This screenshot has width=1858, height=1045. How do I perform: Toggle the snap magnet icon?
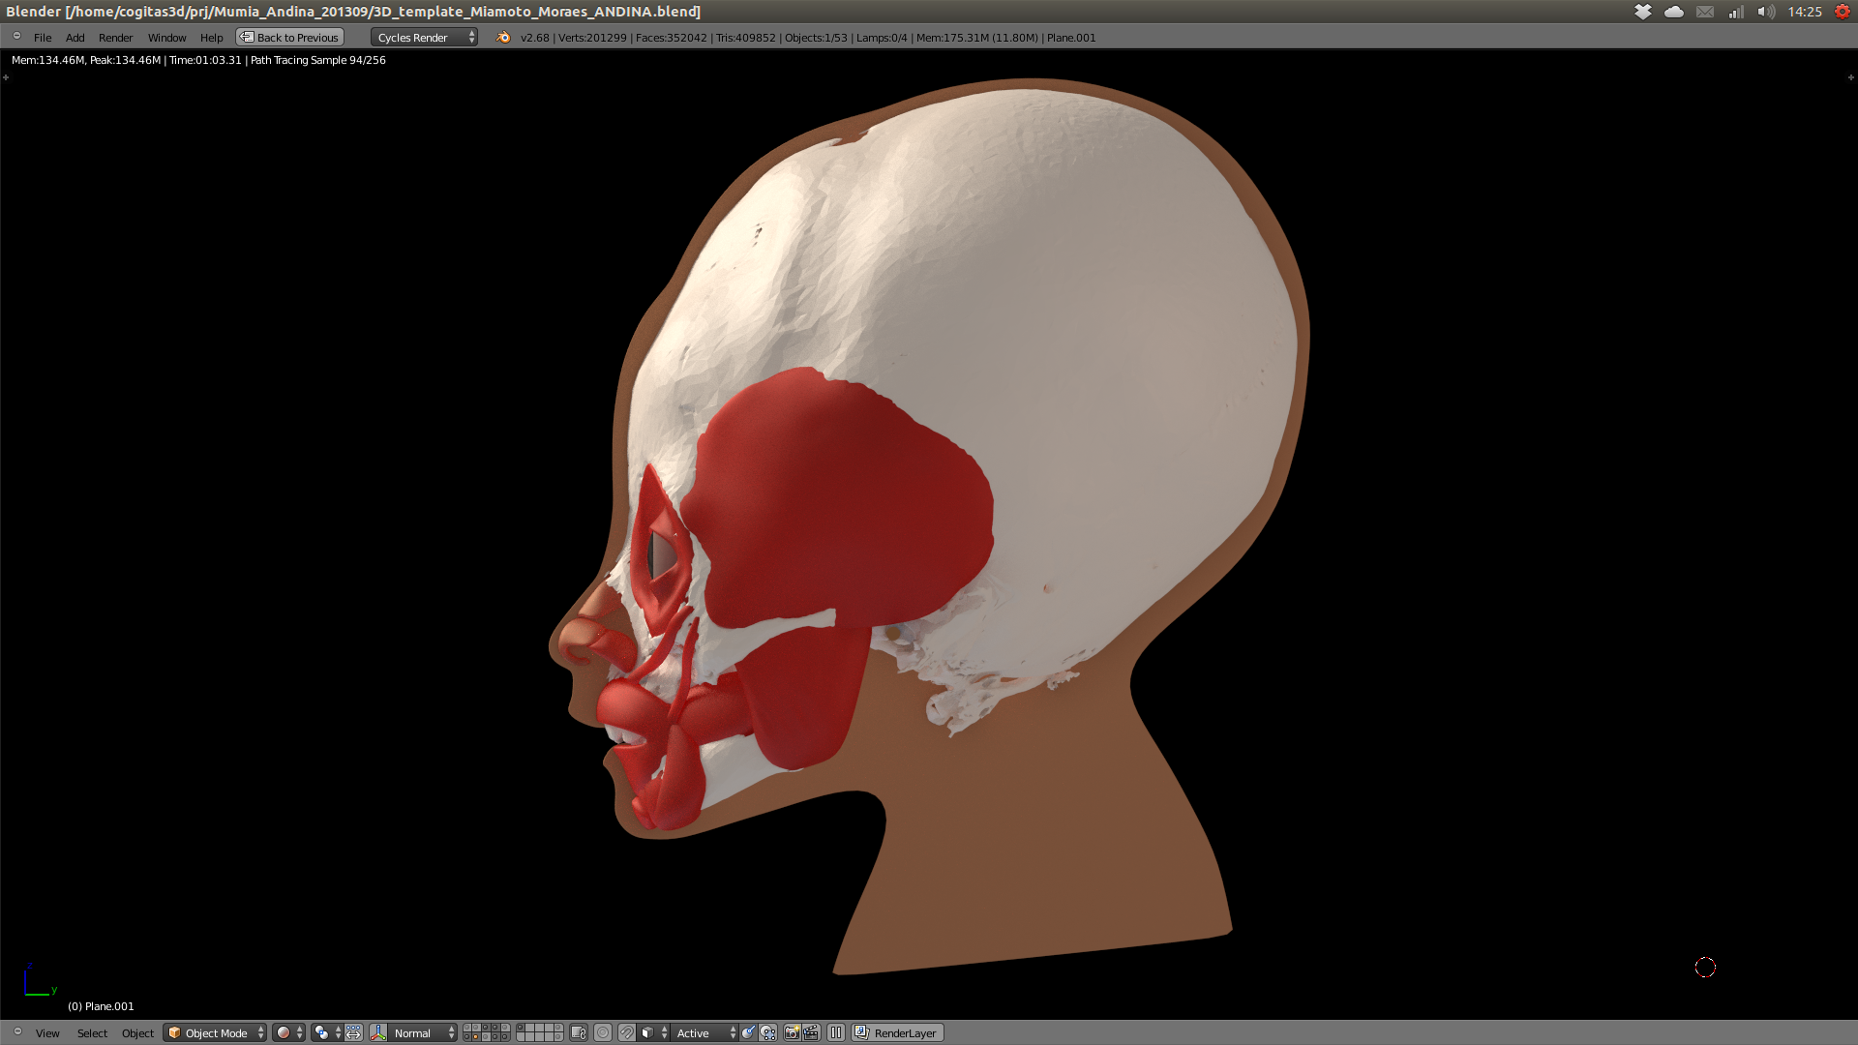coord(626,1033)
